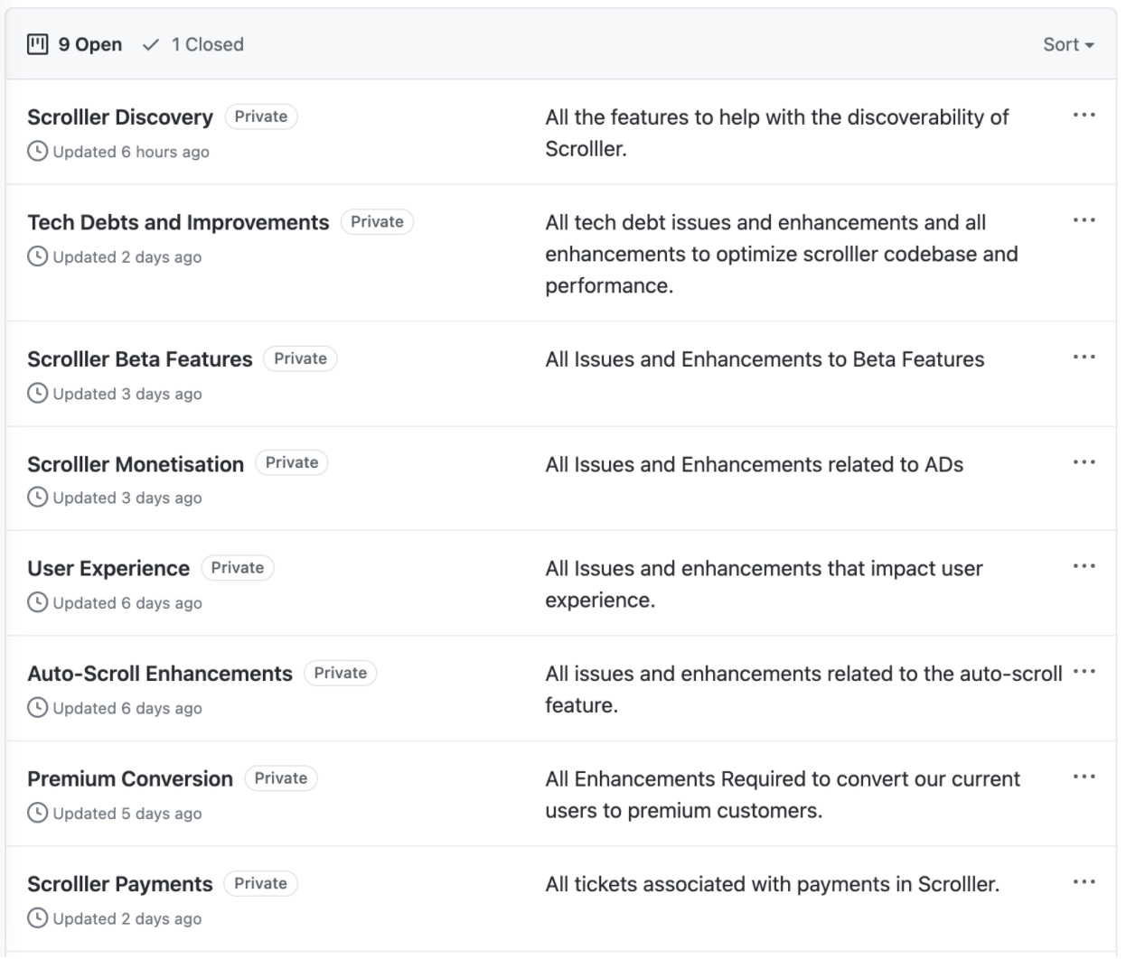Open the Scrolller Payments project
1126x959 pixels.
click(120, 884)
